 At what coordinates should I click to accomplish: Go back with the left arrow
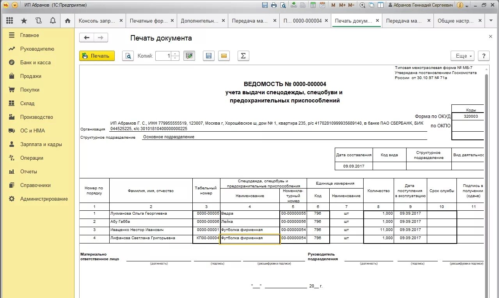coord(87,38)
